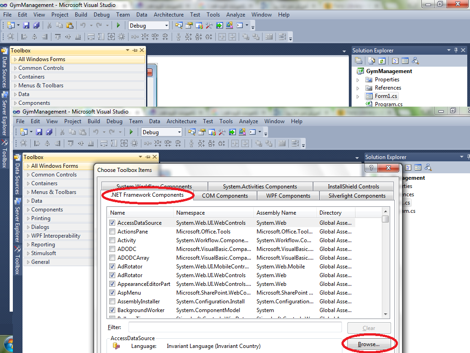This screenshot has width=470, height=353.
Task: Sort list by Namespace column header
Action: pyautogui.click(x=213, y=213)
